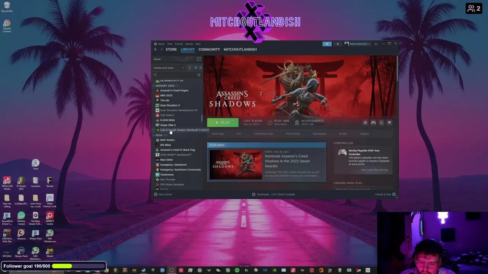Toggle library sort order arrow
The width and height of the screenshot is (488, 274).
[189, 68]
